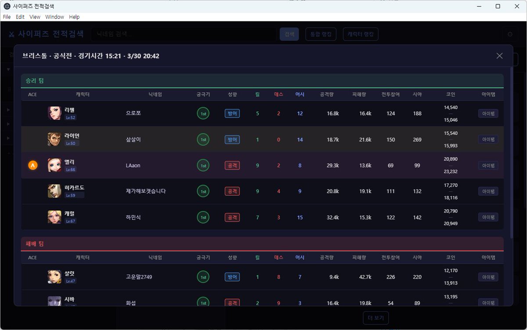Click nickname 고운말2749
This screenshot has width=527, height=330.
[139, 277]
